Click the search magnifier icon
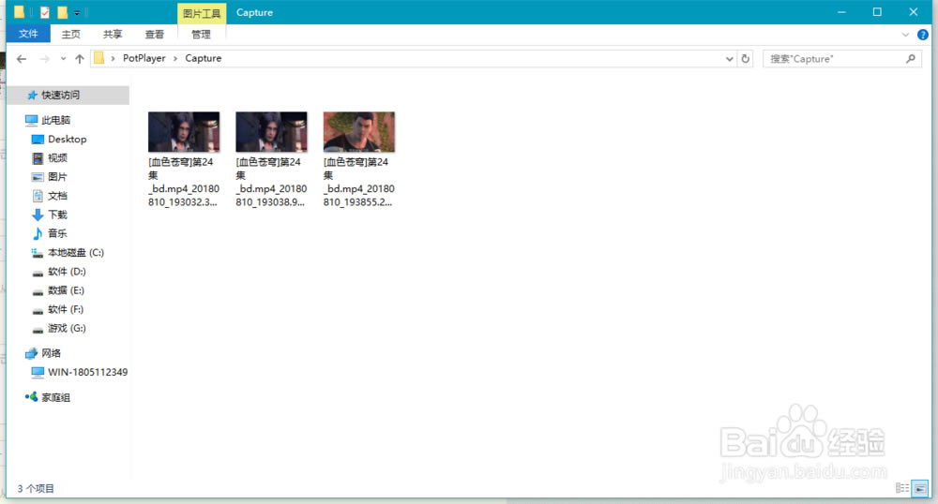 (911, 58)
